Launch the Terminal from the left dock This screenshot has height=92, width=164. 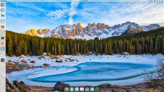(x=3, y=60)
